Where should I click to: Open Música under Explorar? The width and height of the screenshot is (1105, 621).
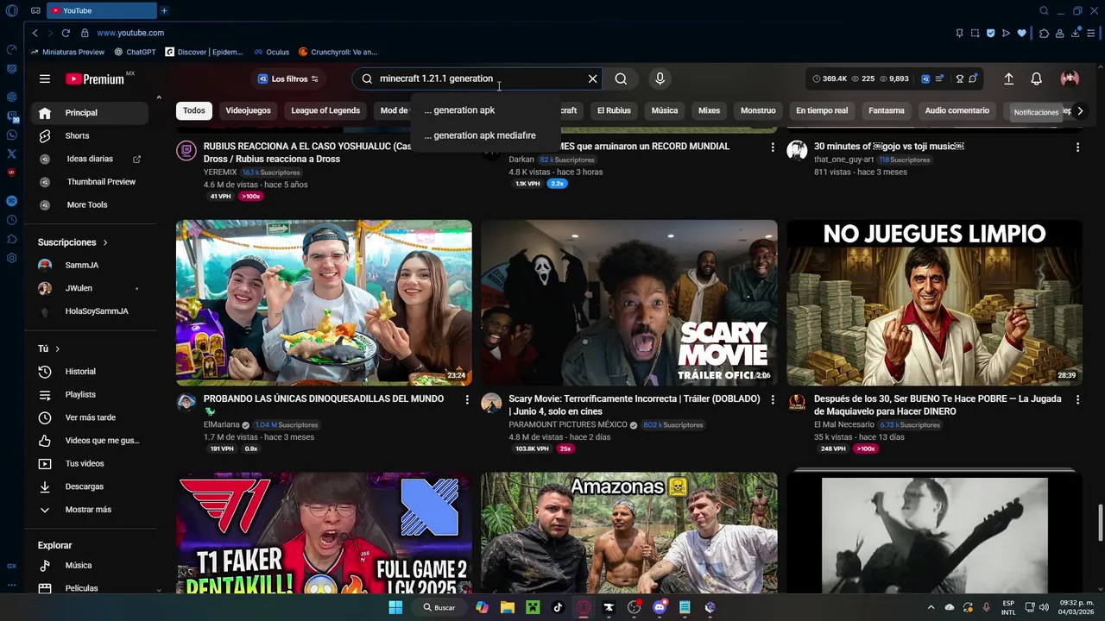(x=90, y=566)
